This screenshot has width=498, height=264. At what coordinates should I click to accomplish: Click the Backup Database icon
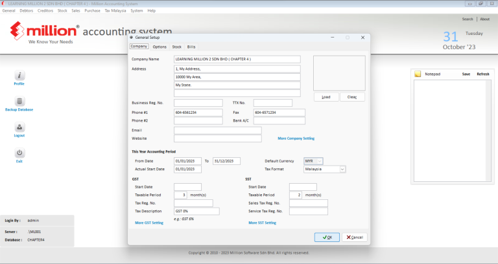tap(19, 102)
